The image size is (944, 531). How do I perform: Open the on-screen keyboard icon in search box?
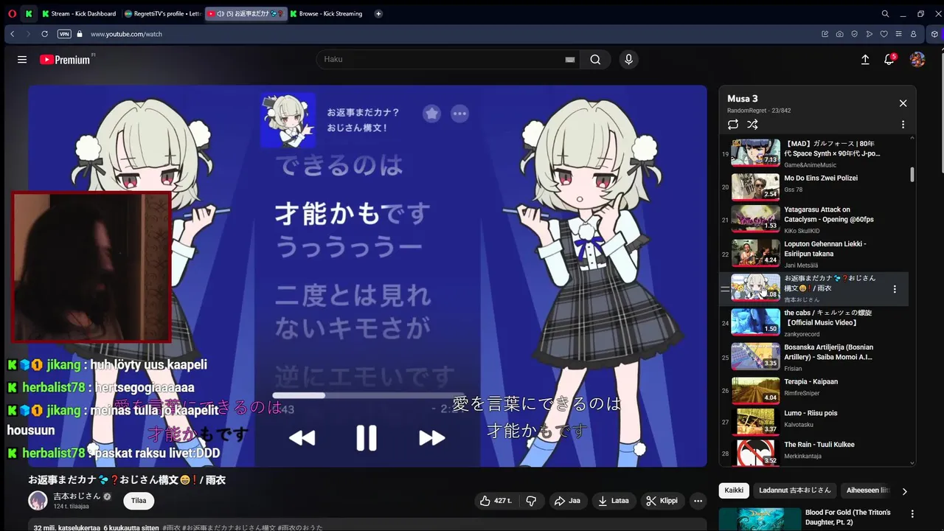[569, 60]
